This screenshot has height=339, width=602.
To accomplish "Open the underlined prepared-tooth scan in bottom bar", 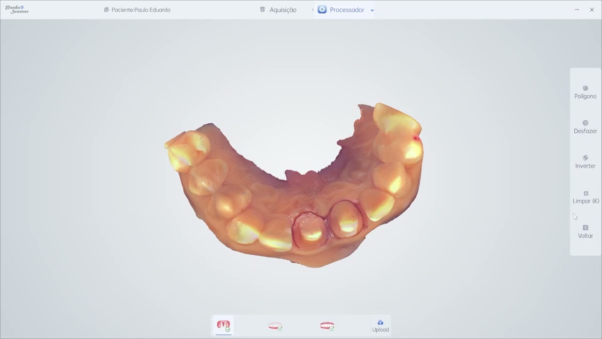I will click(223, 326).
